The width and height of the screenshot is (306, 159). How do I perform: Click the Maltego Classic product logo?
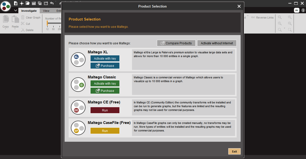(x=78, y=85)
